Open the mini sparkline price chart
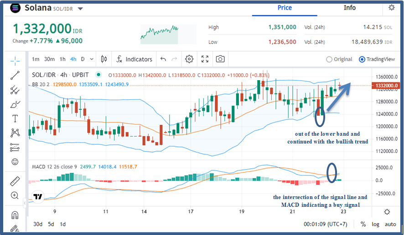The width and height of the screenshot is (404, 235). tap(169, 34)
